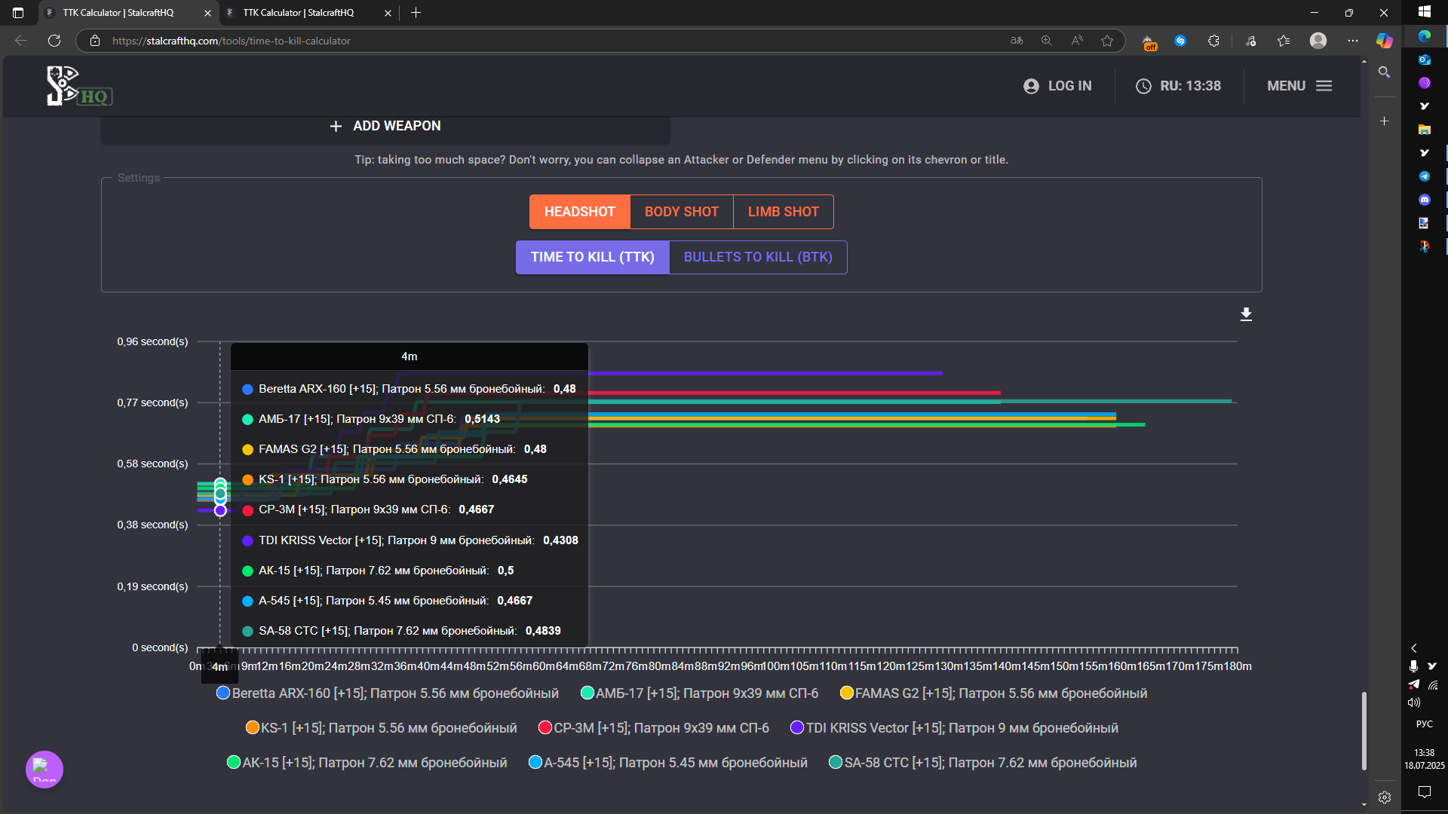Open favorites list icon in toolbar

1284,41
